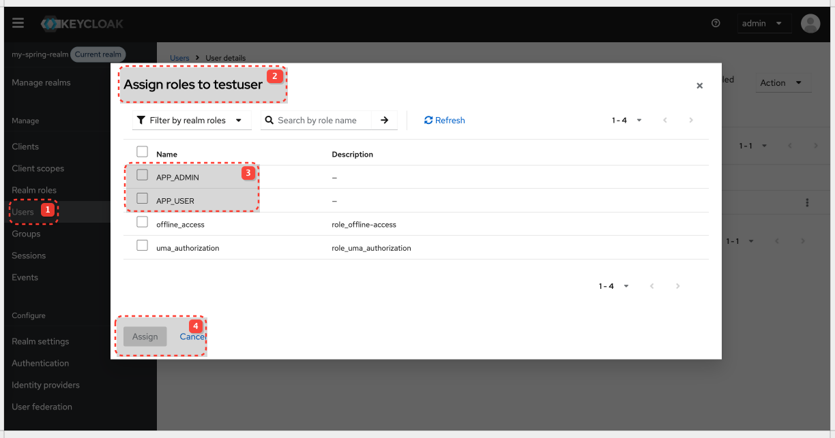
Task: Click the Assign button
Action: tap(145, 336)
